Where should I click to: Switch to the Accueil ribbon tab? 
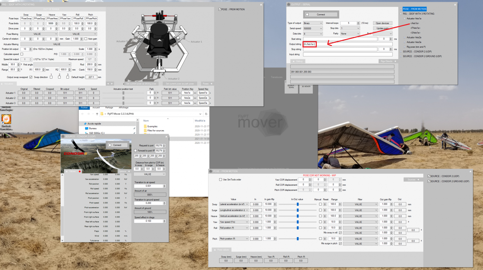(96, 108)
